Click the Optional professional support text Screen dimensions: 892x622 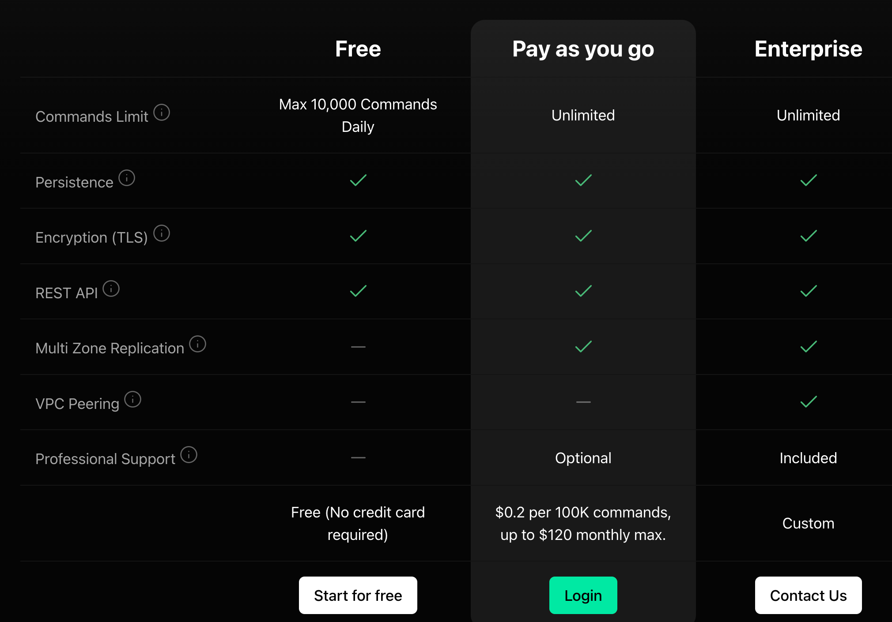tap(583, 458)
